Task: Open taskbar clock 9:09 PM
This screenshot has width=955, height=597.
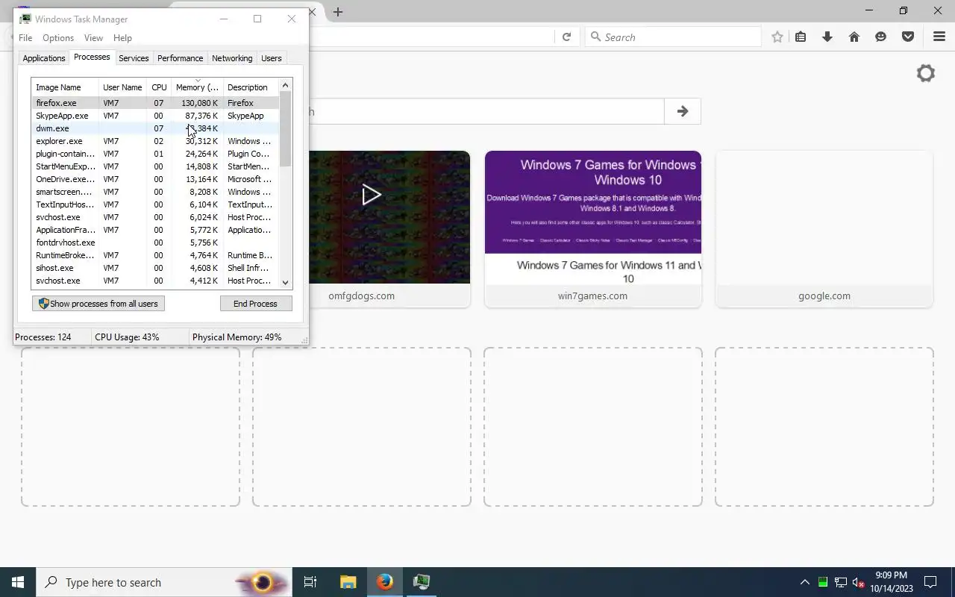Action: 892,582
